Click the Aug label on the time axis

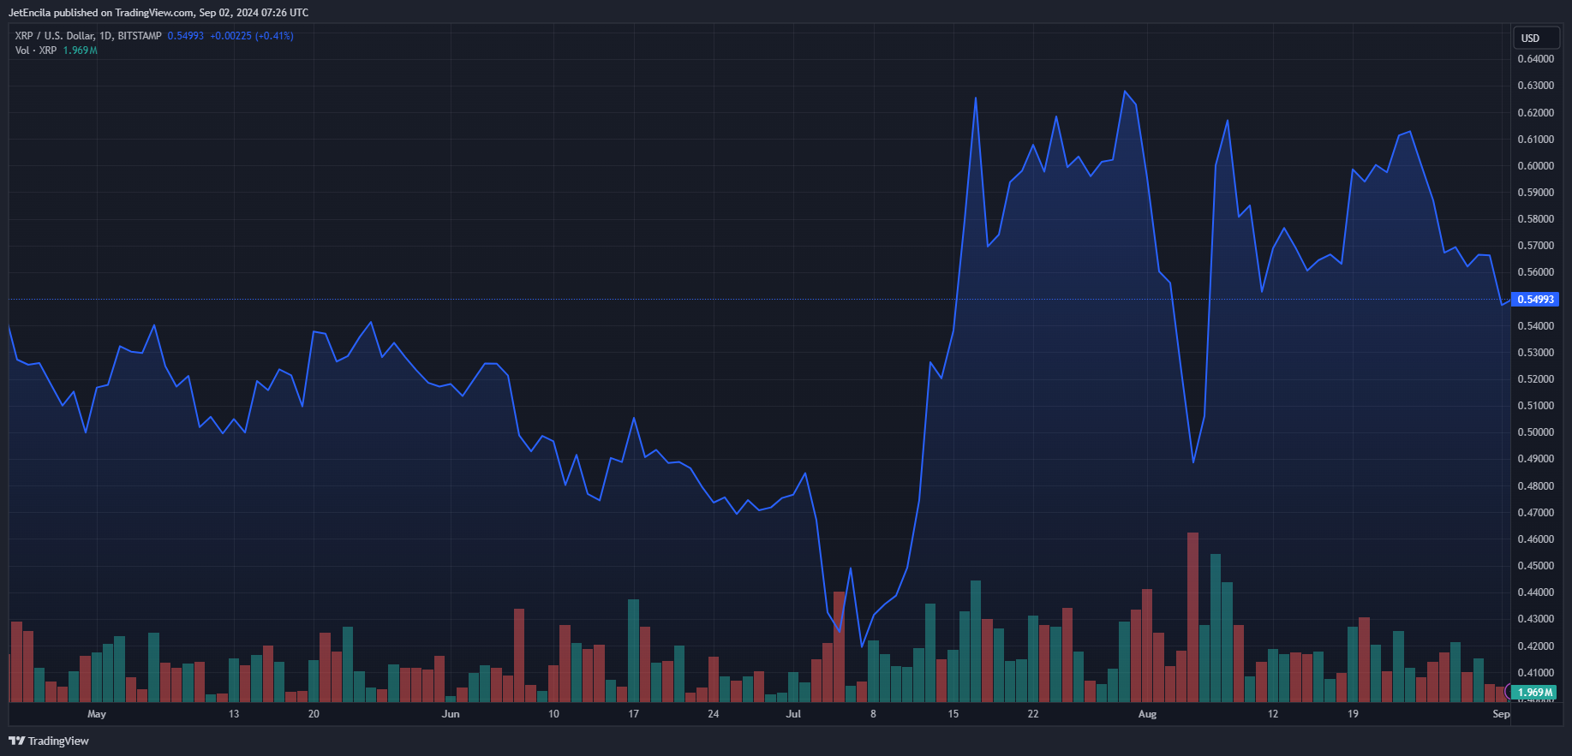(x=1147, y=714)
